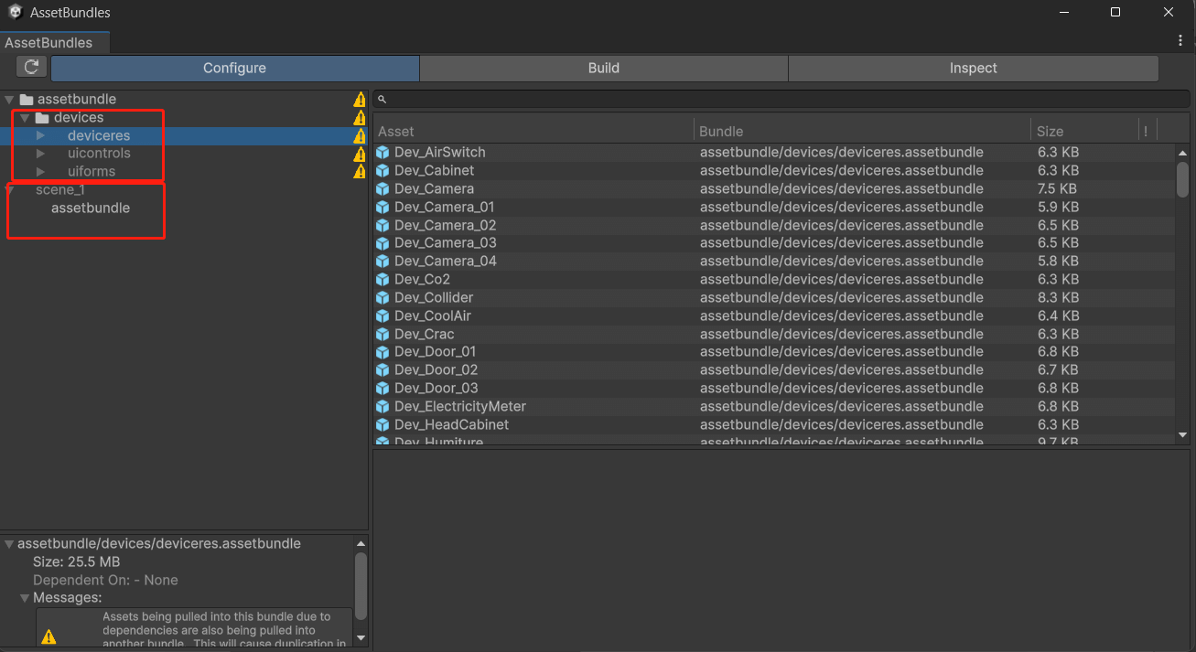Click the Dev_AirSwitch prefab cube icon
This screenshot has width=1196, height=652.
click(x=383, y=153)
